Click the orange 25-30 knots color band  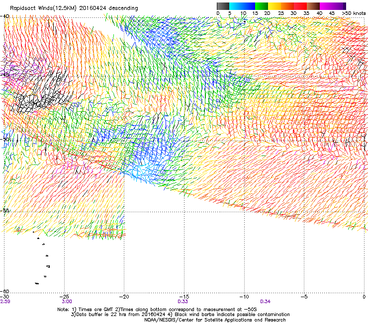287,6
